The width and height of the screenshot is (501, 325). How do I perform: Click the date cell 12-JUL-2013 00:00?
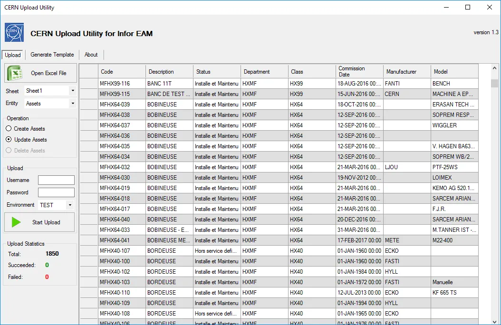[359, 292]
